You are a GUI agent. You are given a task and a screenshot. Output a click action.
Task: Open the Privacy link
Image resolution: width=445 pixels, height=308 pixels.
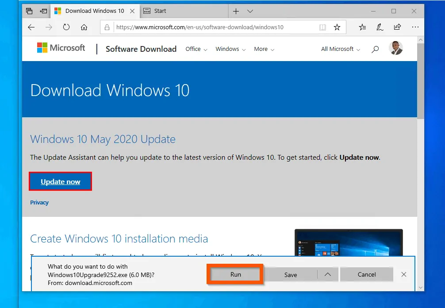tap(39, 202)
